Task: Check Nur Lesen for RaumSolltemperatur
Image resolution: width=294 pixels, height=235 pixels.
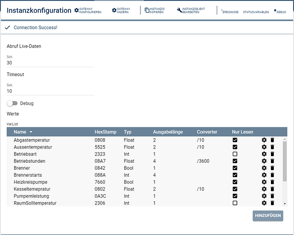Action: tap(235, 203)
